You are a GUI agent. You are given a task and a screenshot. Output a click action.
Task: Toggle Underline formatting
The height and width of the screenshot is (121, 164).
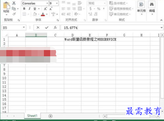(35, 9)
